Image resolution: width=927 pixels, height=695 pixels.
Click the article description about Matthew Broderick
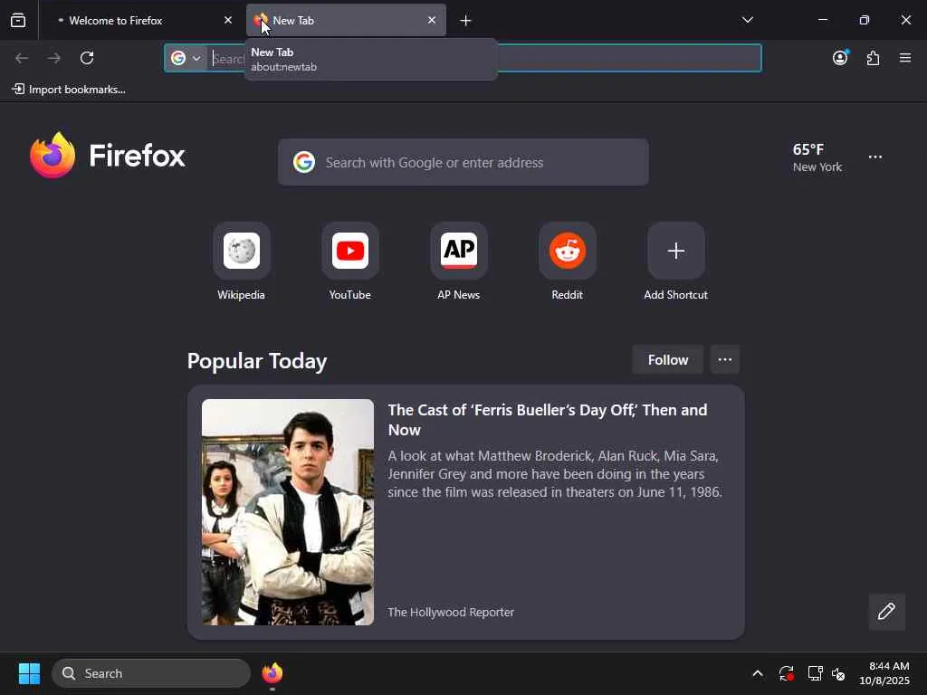point(555,474)
